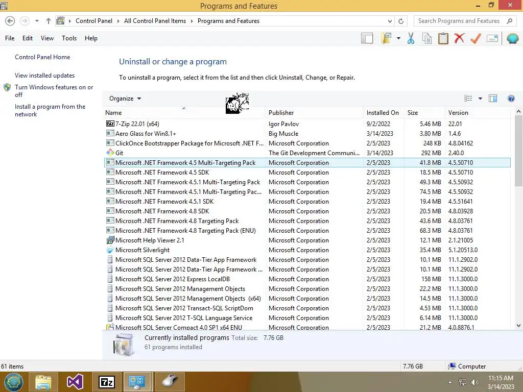Viewport: 523px width, 392px height.
Task: Open View installed updates link
Action: 45,76
